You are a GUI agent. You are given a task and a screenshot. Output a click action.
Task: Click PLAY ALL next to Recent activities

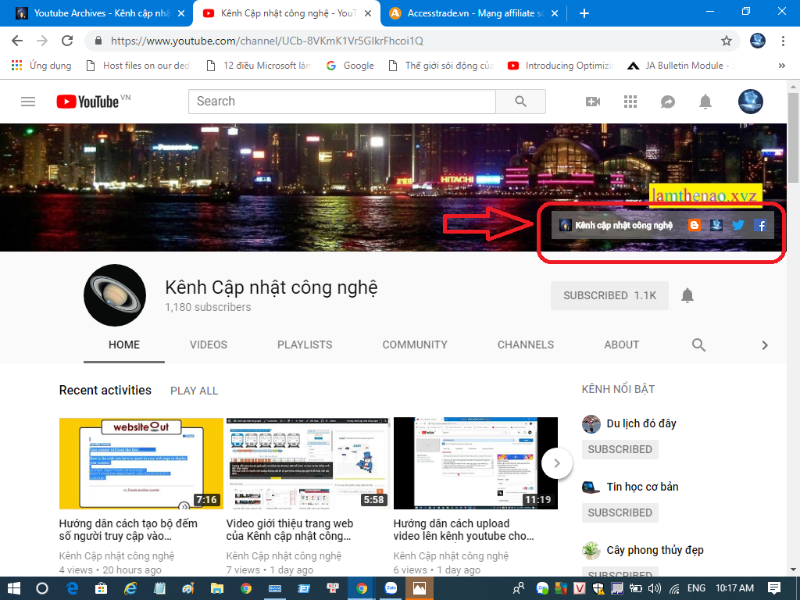pyautogui.click(x=194, y=391)
